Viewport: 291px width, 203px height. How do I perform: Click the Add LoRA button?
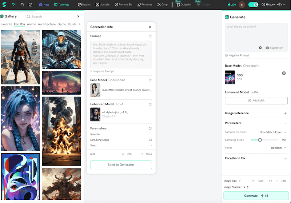pos(256,100)
